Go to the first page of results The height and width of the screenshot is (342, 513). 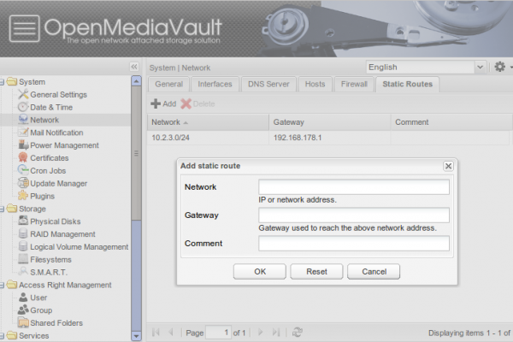pos(156,333)
